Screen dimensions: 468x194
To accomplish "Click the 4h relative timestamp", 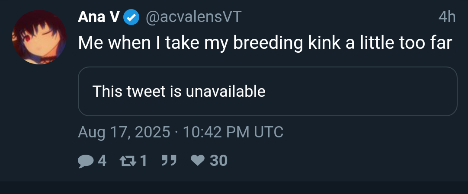I will coord(447,17).
